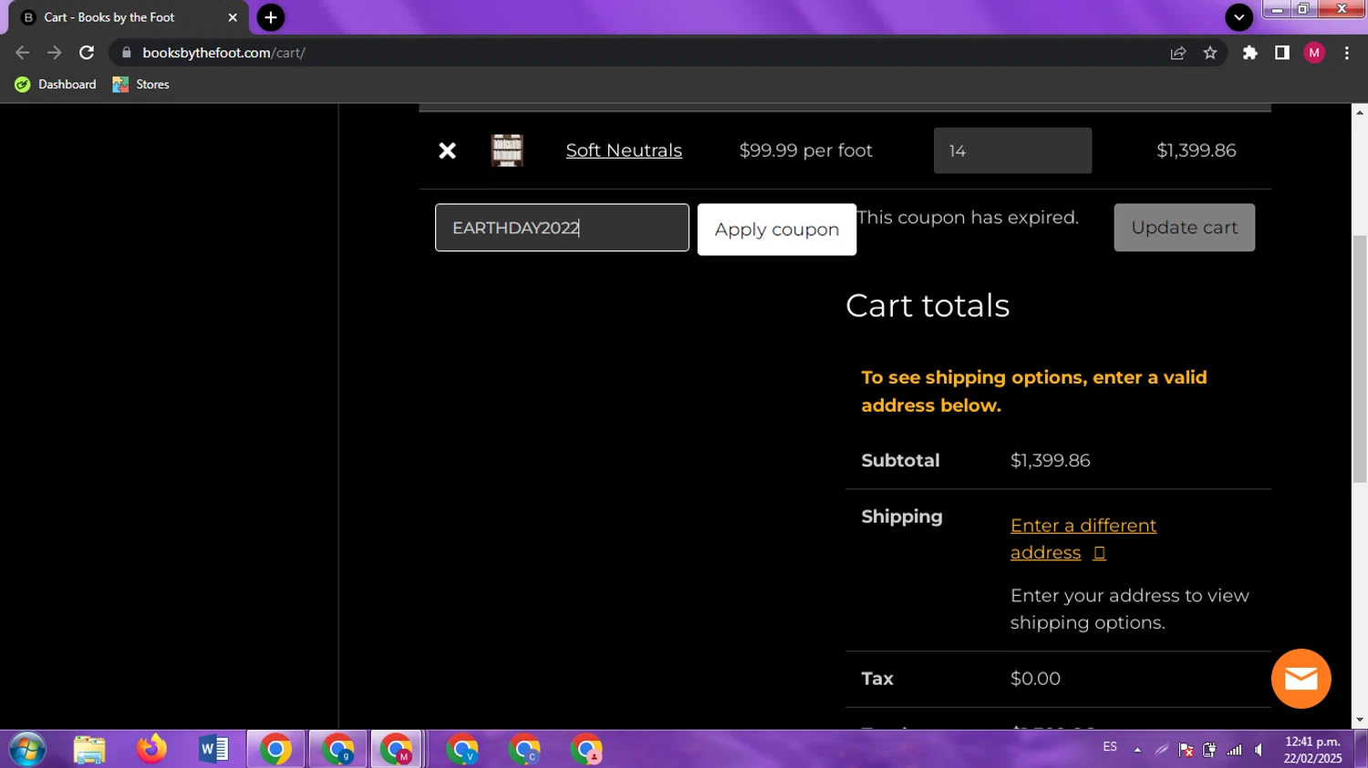
Task: Open the orange email chat widget
Action: click(1301, 679)
